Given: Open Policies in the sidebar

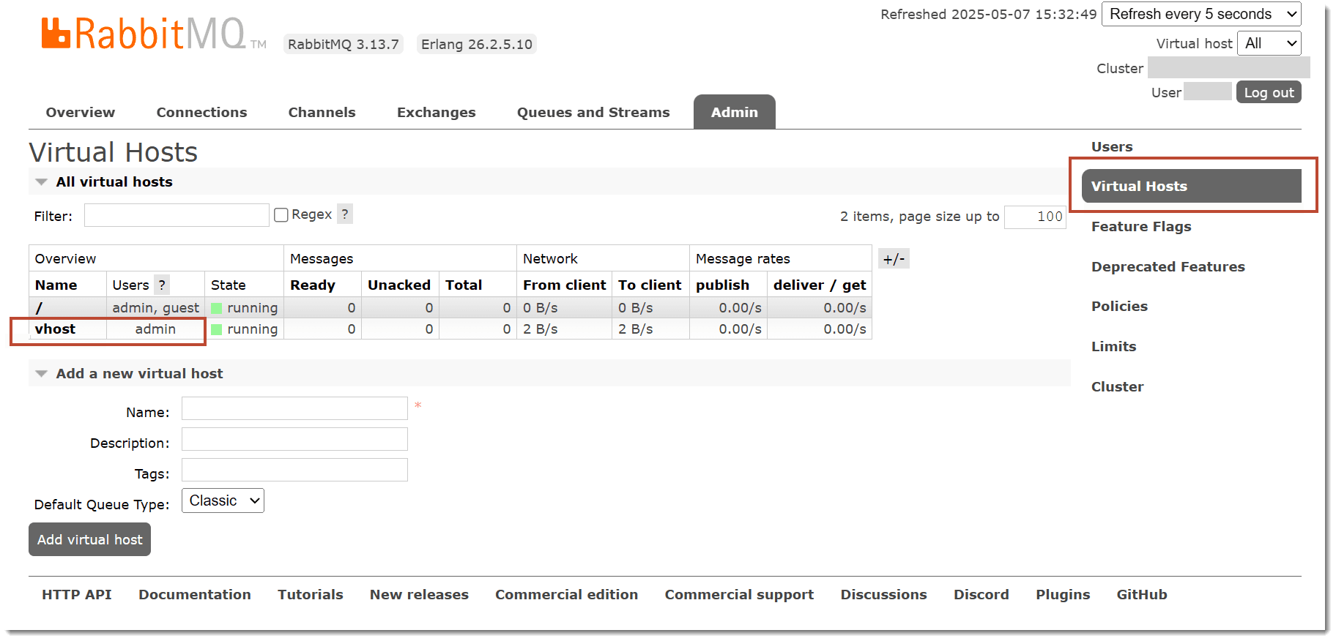Looking at the screenshot, I should click(x=1119, y=306).
